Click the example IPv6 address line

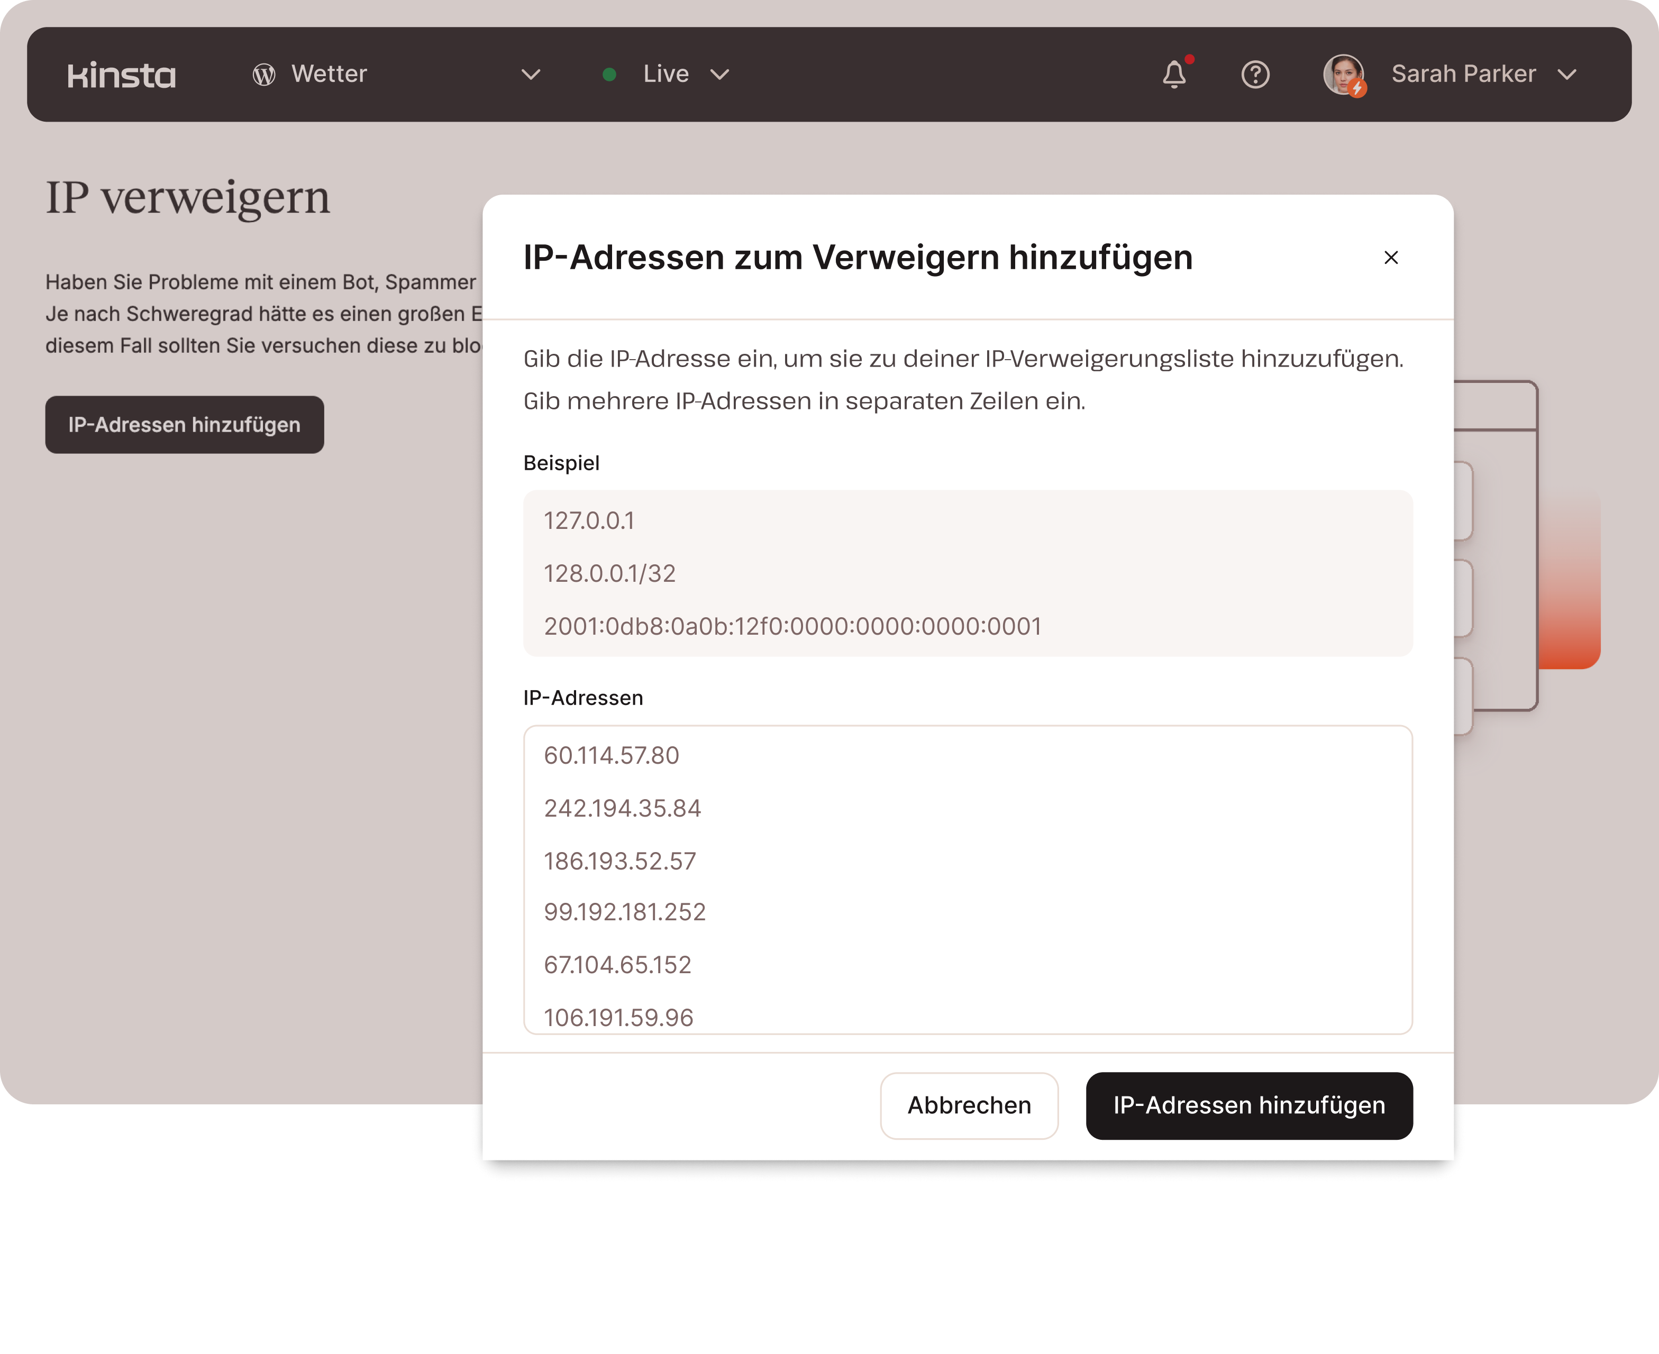point(792,626)
